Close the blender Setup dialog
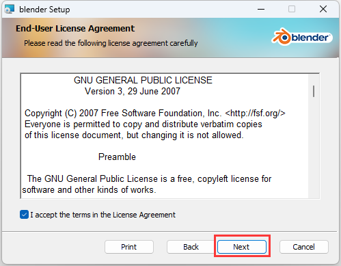Screen dimensions: 341x266 [323, 9]
